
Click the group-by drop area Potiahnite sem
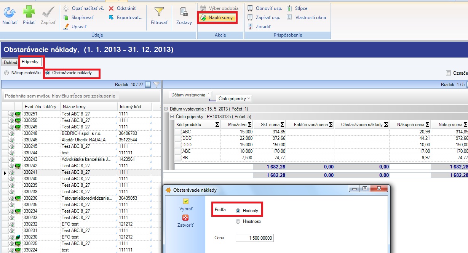61,96
